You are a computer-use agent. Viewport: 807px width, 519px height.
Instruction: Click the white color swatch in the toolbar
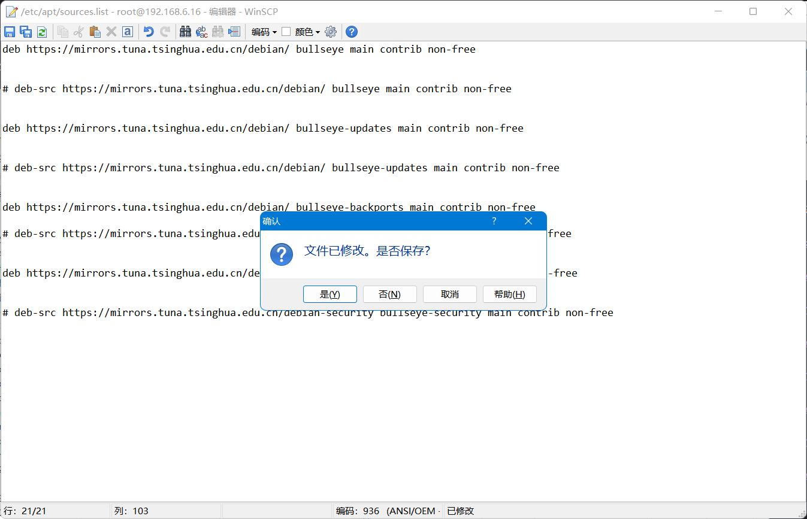pyautogui.click(x=286, y=32)
